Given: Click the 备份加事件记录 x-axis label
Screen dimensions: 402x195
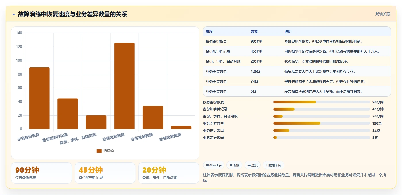Looking at the screenshot, I should coord(55,138).
